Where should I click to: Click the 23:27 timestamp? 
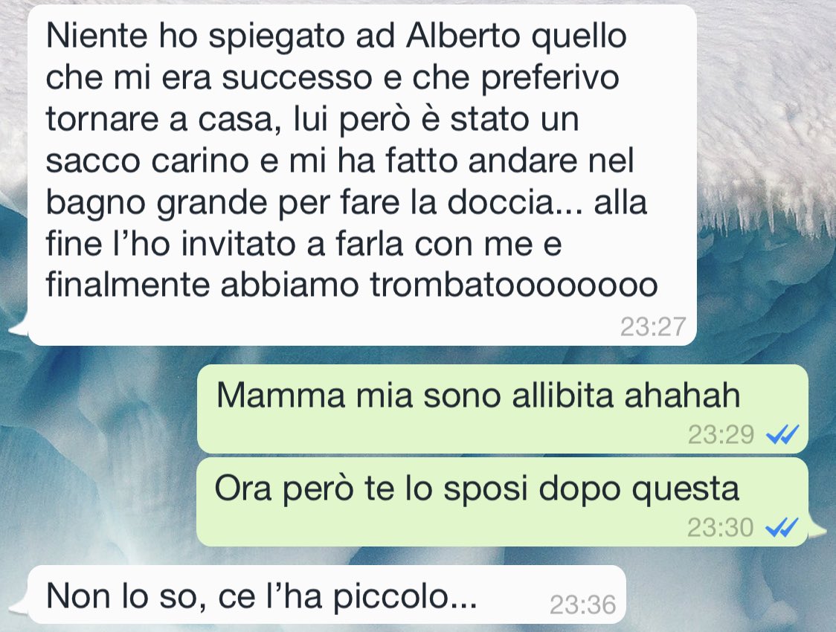click(652, 326)
